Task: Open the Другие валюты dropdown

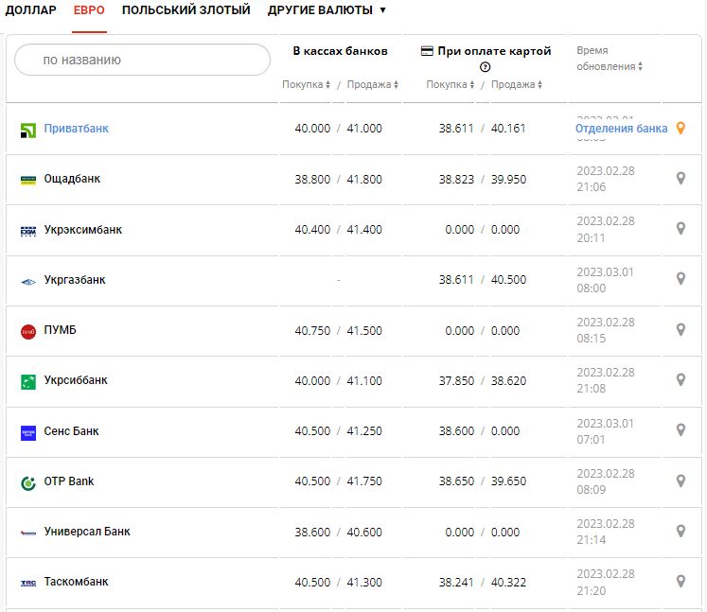Action: (x=327, y=10)
